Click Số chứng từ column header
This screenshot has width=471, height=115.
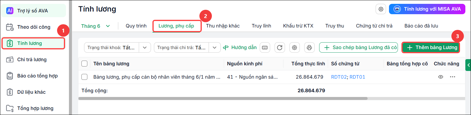pyautogui.click(x=345, y=64)
